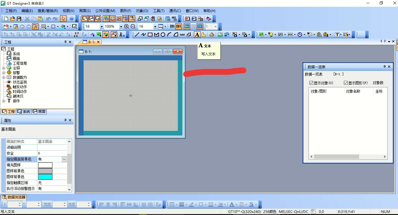Draw a straight line with Line tool
The height and width of the screenshot is (215, 398).
137,34
